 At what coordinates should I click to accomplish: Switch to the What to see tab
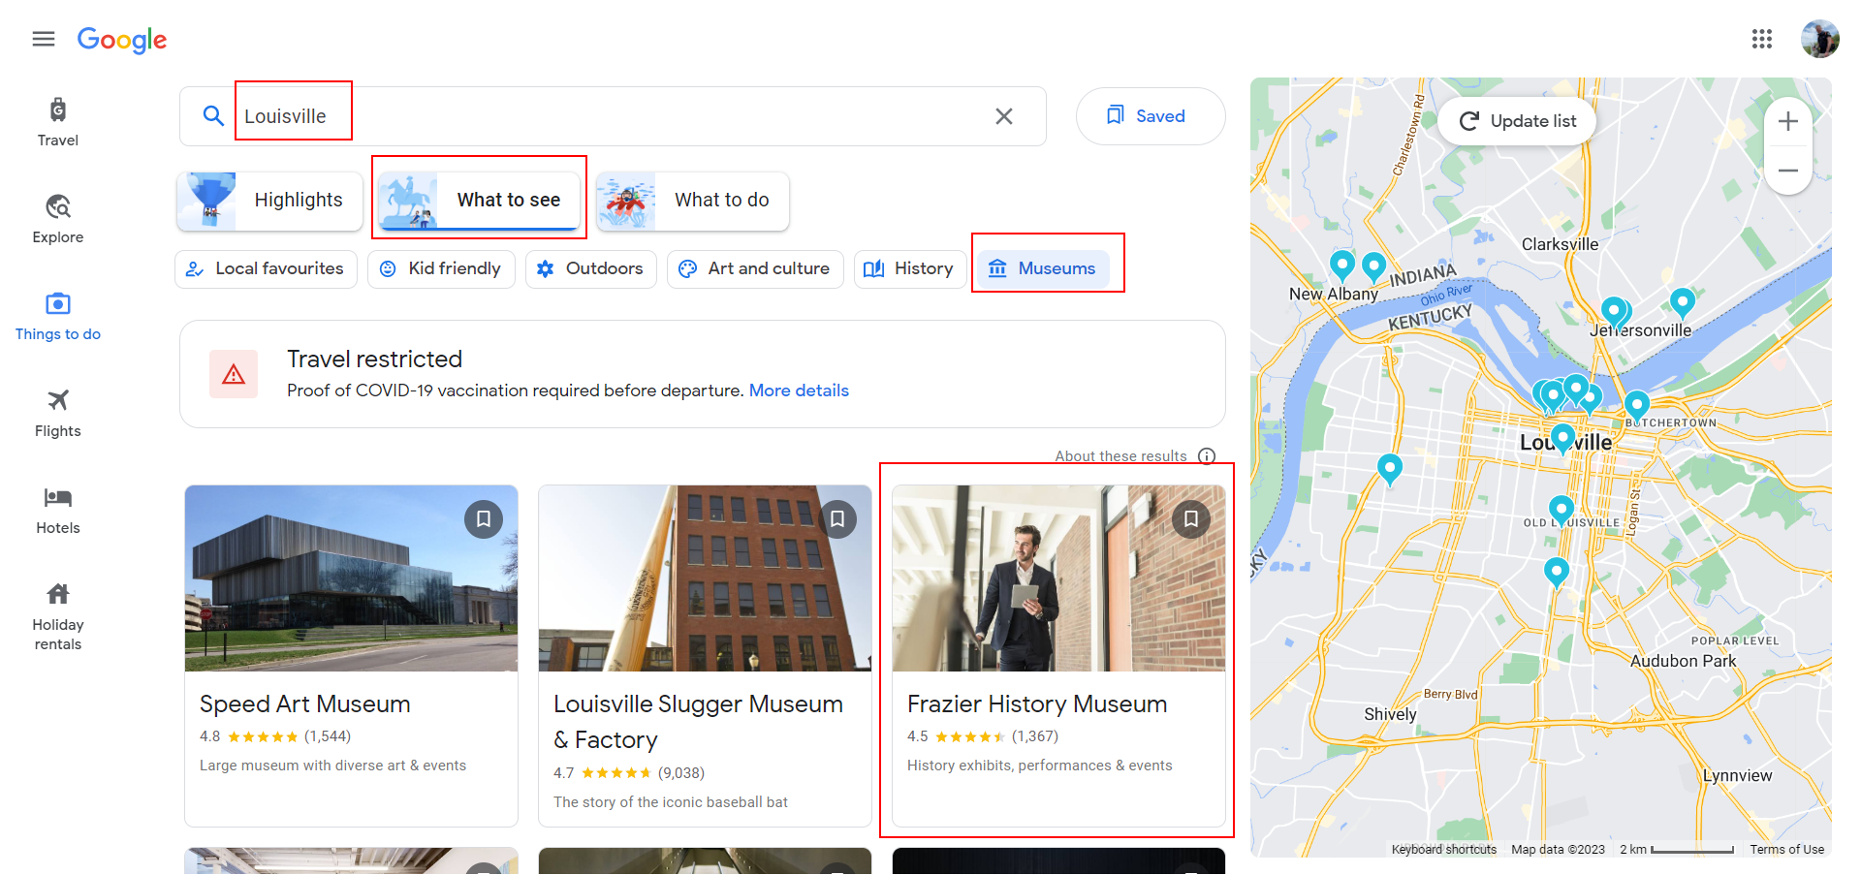479,201
